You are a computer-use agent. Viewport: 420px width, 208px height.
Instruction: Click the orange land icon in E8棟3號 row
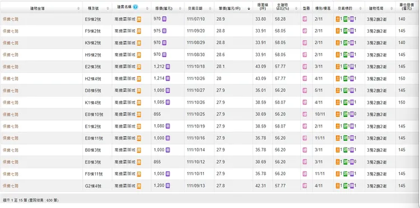[338, 162]
